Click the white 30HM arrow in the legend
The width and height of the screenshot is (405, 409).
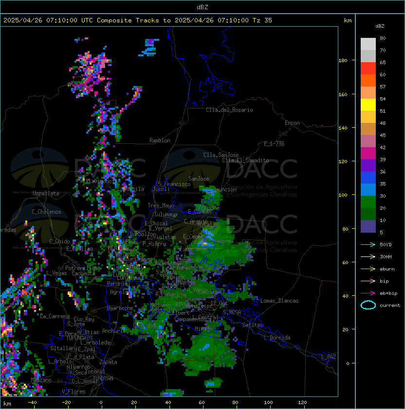(368, 256)
